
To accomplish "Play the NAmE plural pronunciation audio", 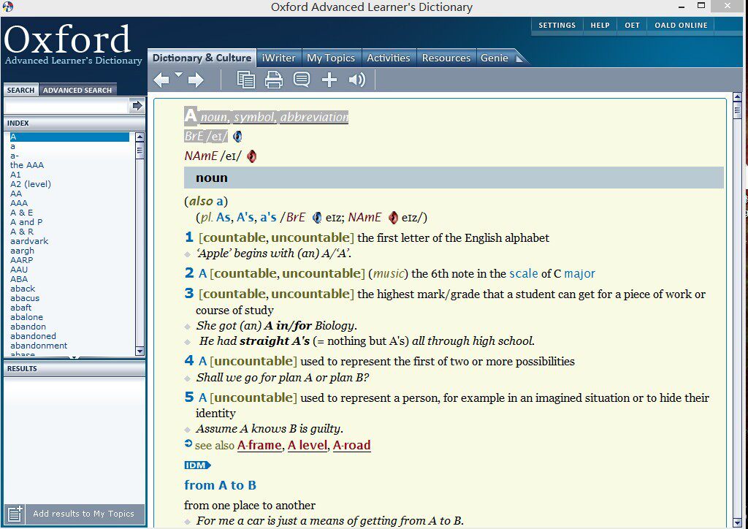I will click(x=393, y=218).
